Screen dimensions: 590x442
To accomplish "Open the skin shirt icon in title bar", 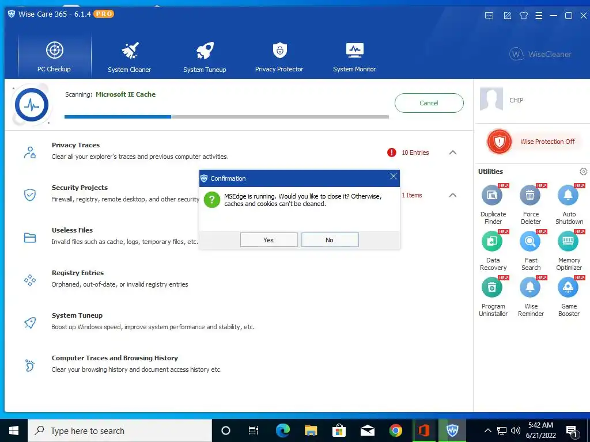I will point(523,16).
